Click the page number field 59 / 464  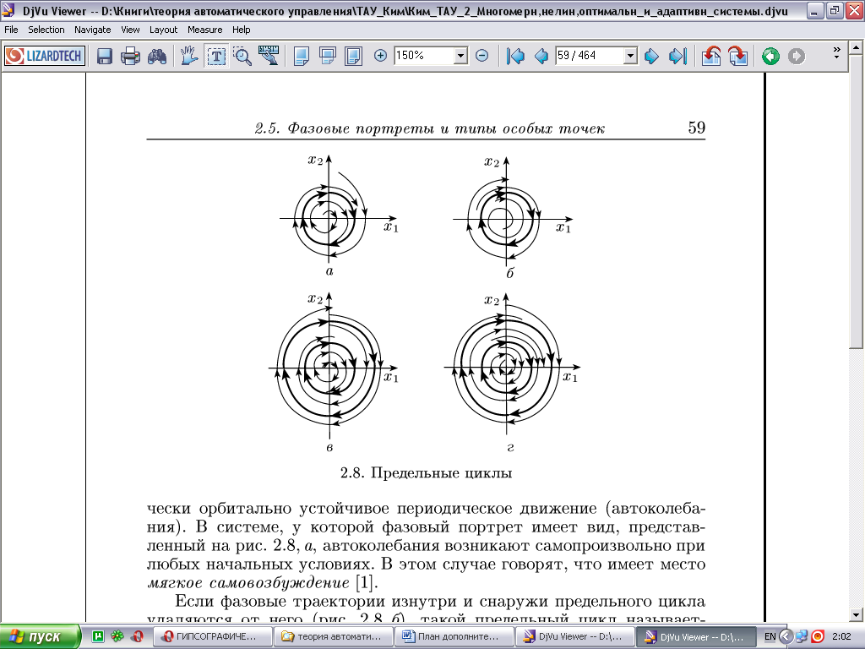tap(589, 55)
